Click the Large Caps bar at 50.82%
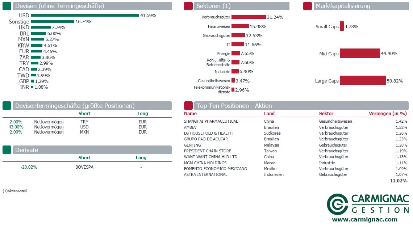413x228 pixels. 363,80
